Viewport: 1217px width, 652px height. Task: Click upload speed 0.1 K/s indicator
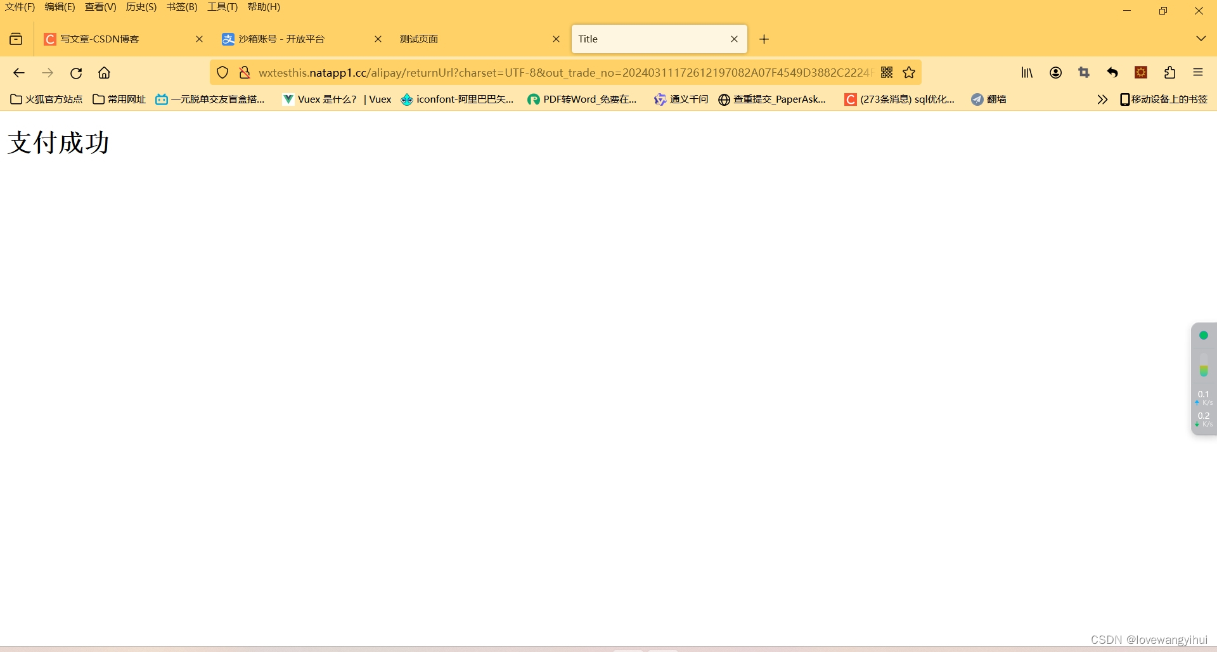(1204, 398)
